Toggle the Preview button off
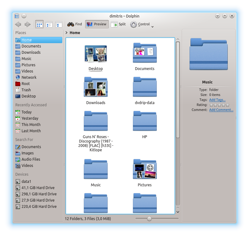 [97, 24]
